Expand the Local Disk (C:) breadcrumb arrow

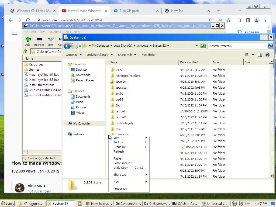(x=134, y=46)
